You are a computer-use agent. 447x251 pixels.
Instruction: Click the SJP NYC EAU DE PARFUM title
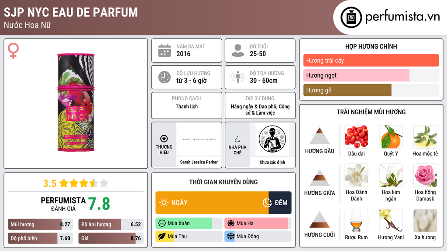coord(71,12)
